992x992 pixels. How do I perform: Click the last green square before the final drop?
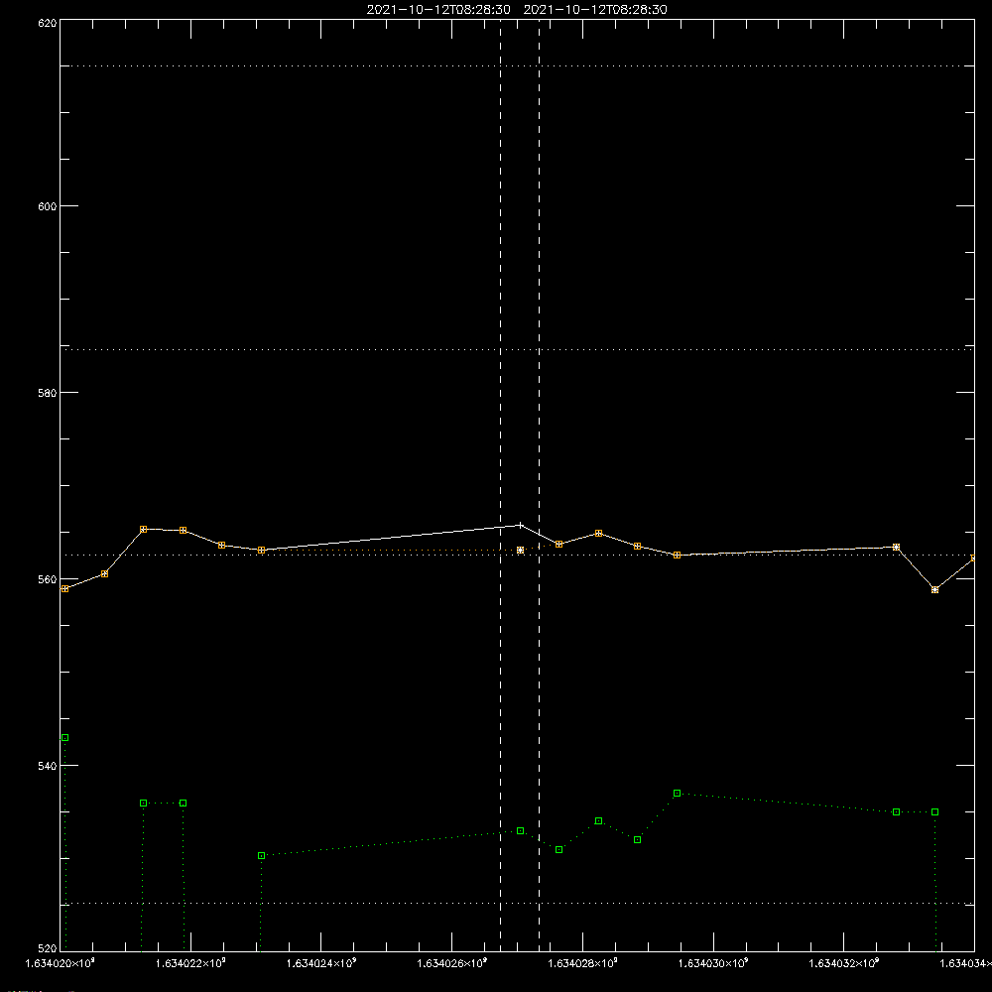tap(935, 811)
